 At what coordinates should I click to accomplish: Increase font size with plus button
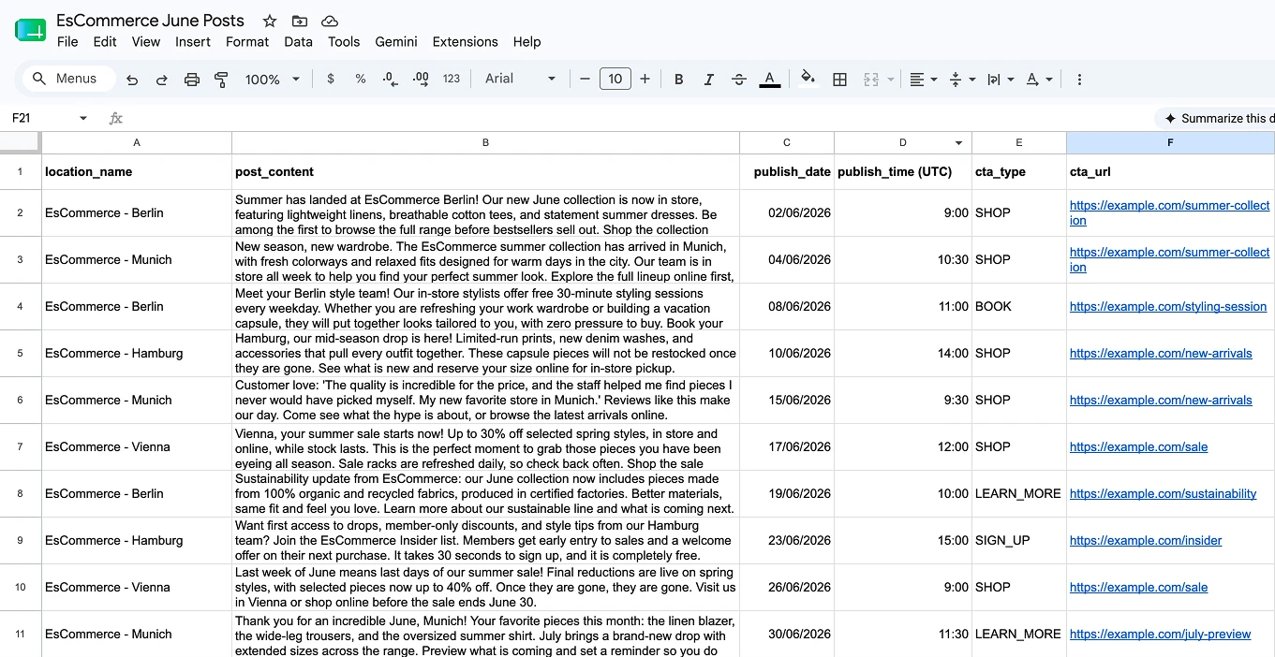coord(645,80)
